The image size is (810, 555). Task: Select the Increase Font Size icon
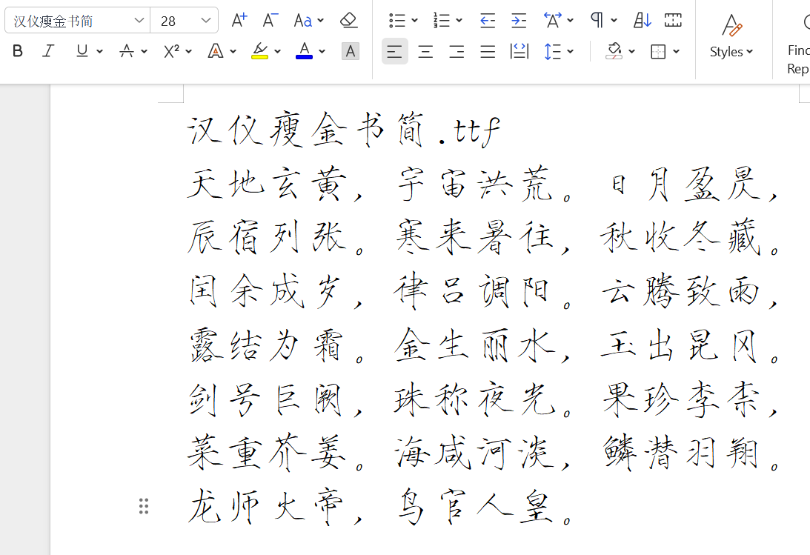(x=239, y=20)
